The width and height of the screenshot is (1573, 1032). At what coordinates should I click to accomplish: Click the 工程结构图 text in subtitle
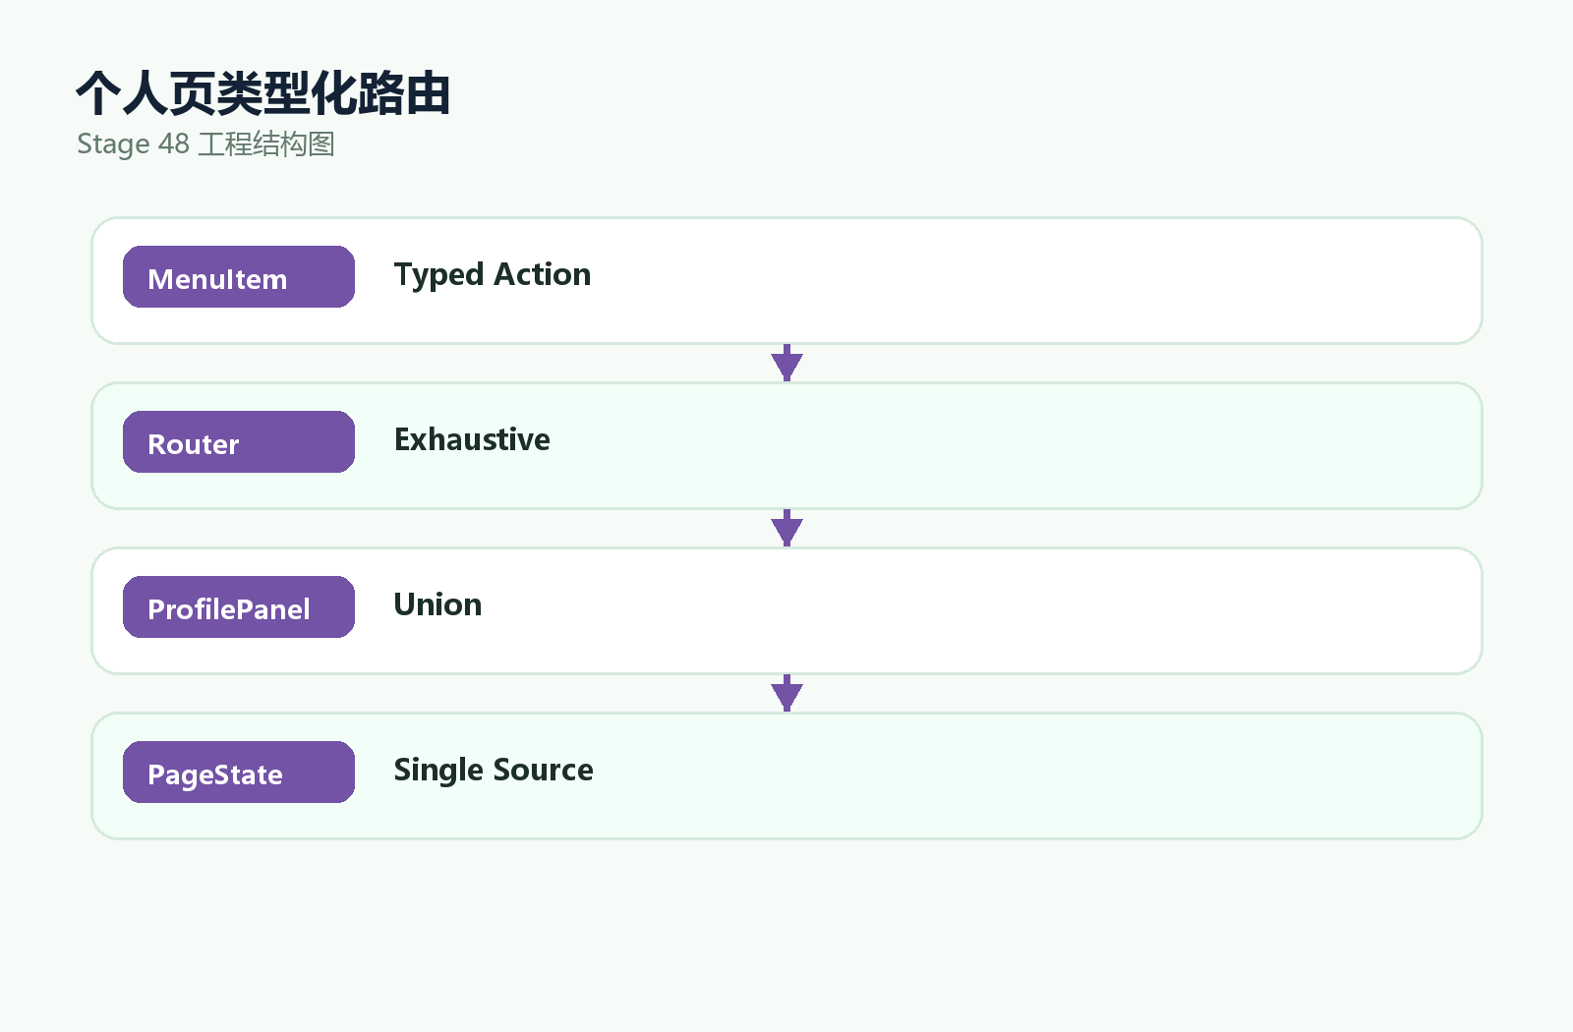click(266, 144)
